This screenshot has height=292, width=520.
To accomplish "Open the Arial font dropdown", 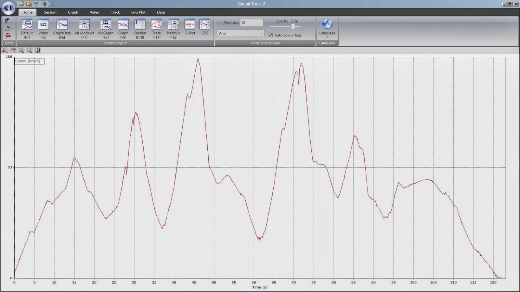I will pos(240,33).
